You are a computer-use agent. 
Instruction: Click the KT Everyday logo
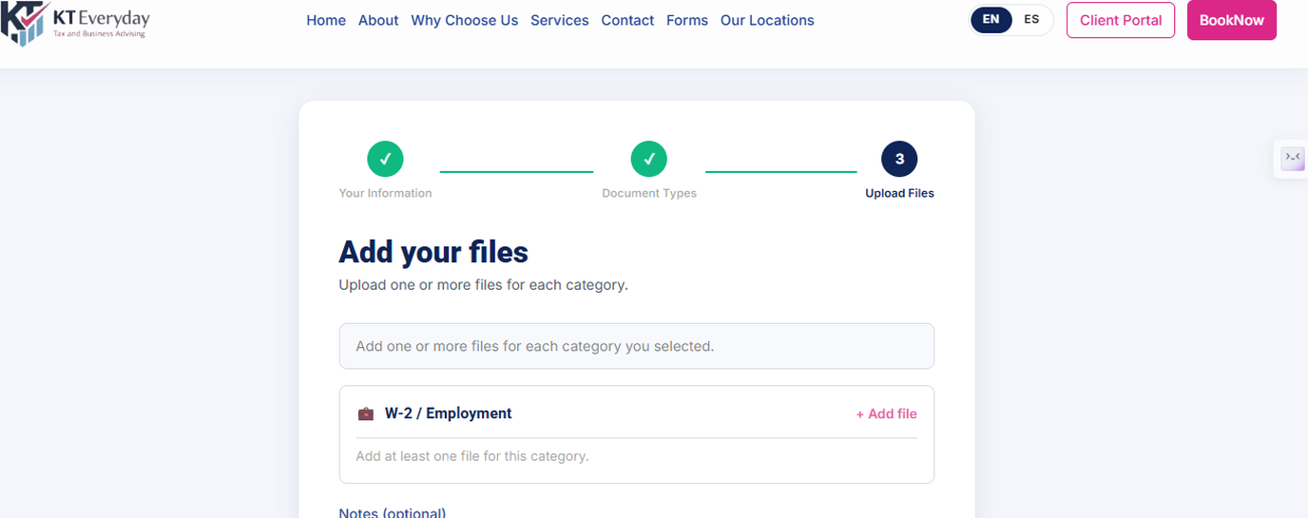(75, 24)
